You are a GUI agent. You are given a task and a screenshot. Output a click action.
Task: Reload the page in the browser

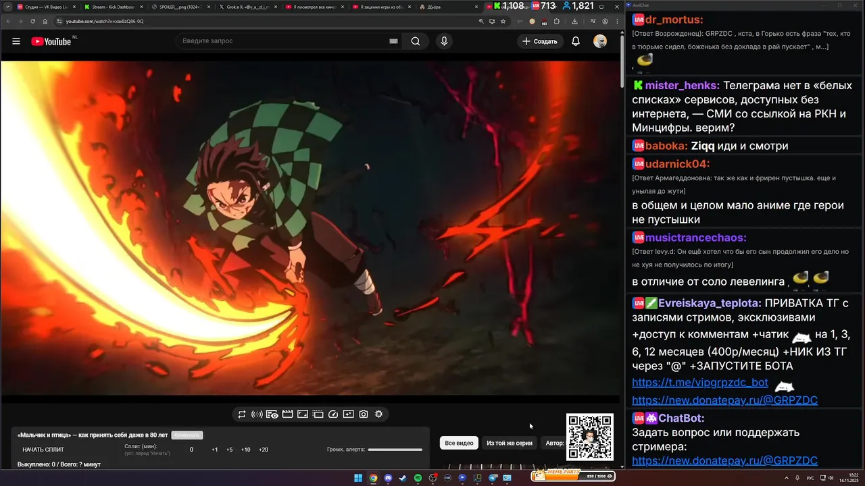[x=32, y=21]
